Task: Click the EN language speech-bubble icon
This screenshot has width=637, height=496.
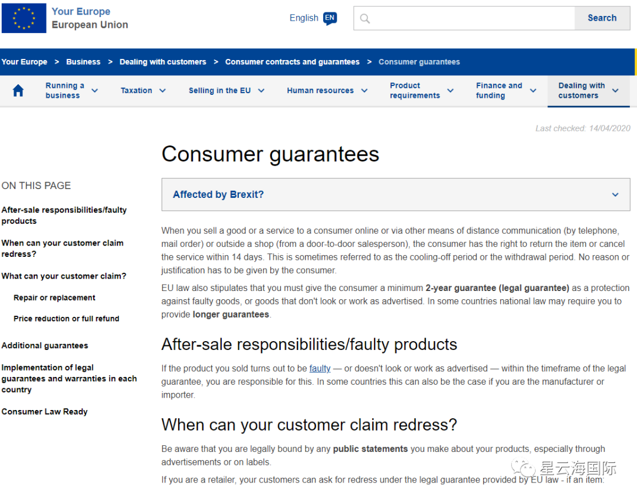Action: point(330,18)
